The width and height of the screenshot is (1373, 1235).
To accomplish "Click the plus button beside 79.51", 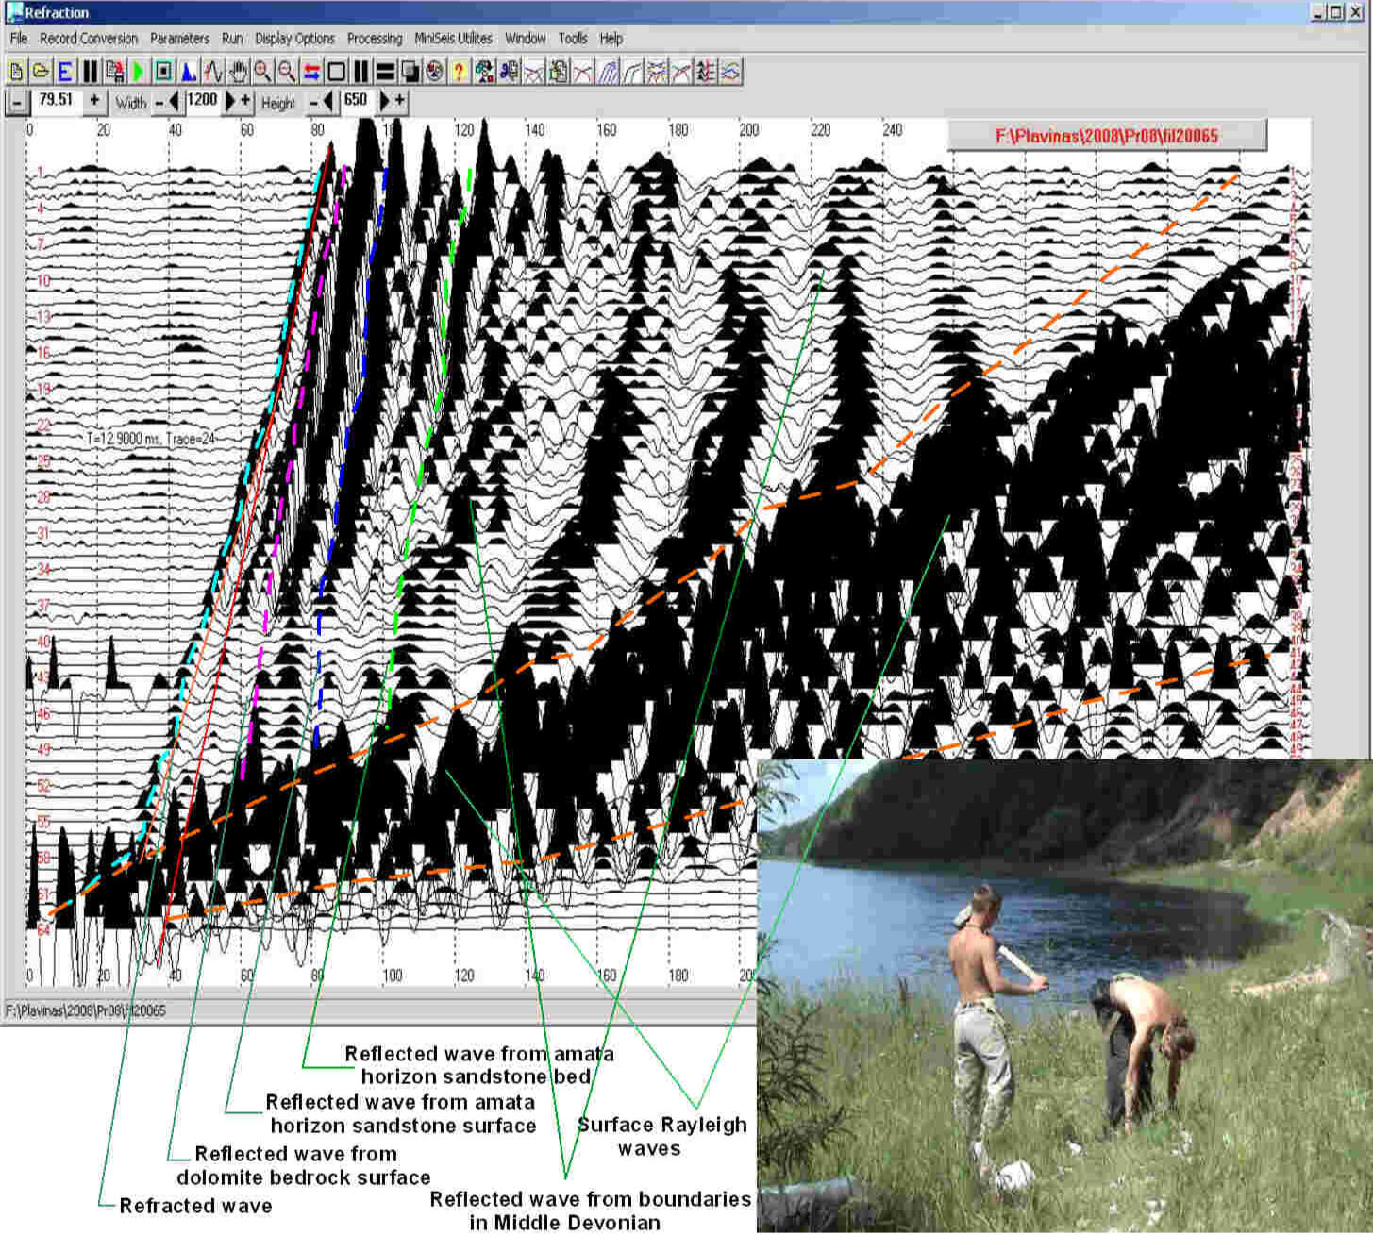I will pos(94,101).
